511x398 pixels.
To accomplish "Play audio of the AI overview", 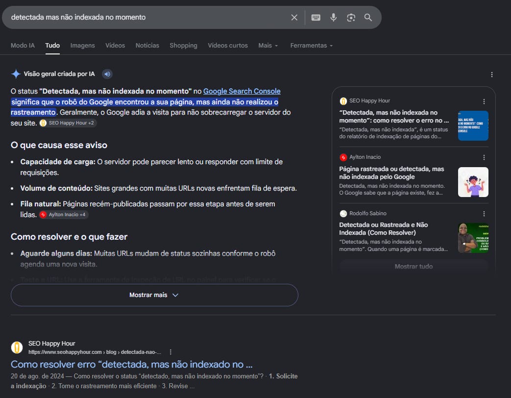I will tap(107, 74).
